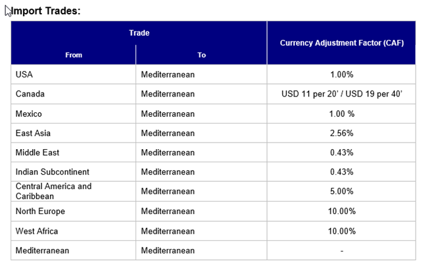Screen dimensions: 421x264
Task: Select the Trade column header
Action: coord(139,33)
